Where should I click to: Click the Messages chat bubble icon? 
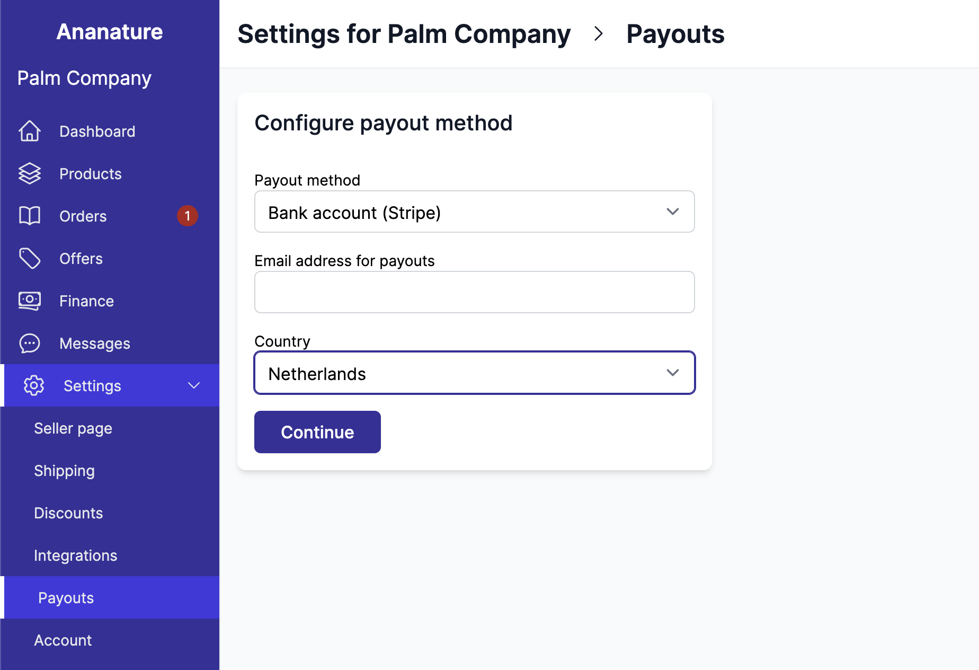pos(30,343)
